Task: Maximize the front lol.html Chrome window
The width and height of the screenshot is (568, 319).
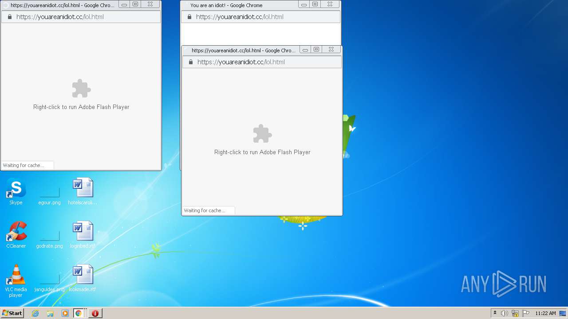Action: point(316,50)
